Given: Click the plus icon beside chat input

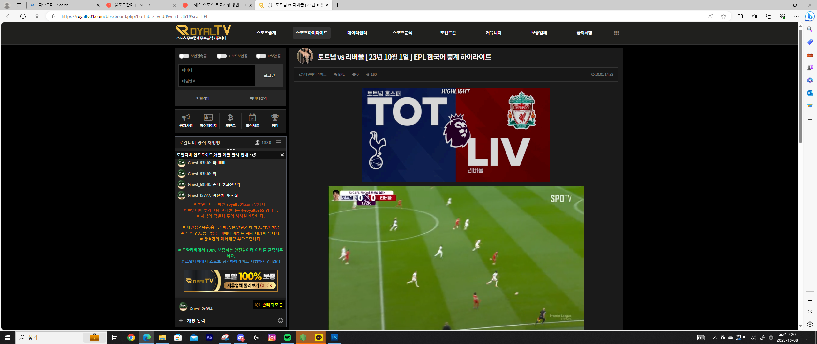Looking at the screenshot, I should tap(181, 320).
